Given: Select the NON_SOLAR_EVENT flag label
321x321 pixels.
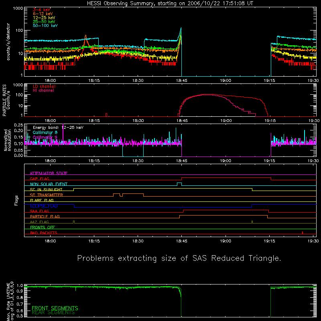Looking at the screenshot, I should 49,184.
